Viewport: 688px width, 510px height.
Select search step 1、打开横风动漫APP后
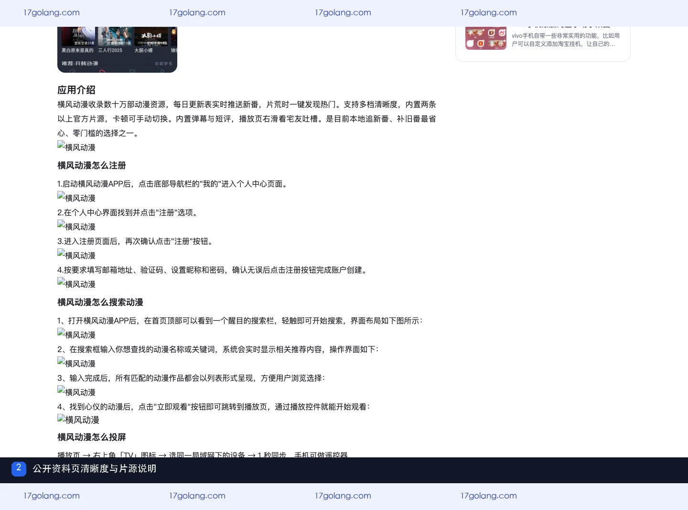[240, 321]
